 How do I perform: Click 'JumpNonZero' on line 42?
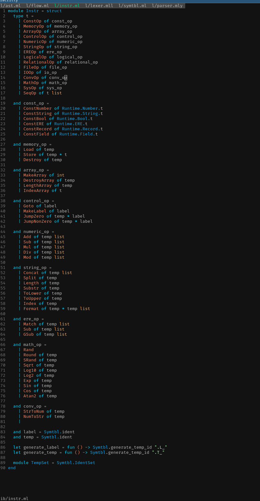[x=38, y=221]
